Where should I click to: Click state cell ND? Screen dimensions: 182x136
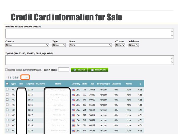pos(84,120)
